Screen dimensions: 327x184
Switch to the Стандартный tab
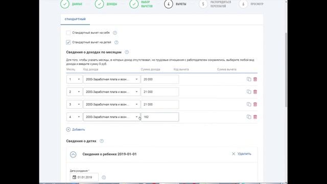(x=75, y=19)
